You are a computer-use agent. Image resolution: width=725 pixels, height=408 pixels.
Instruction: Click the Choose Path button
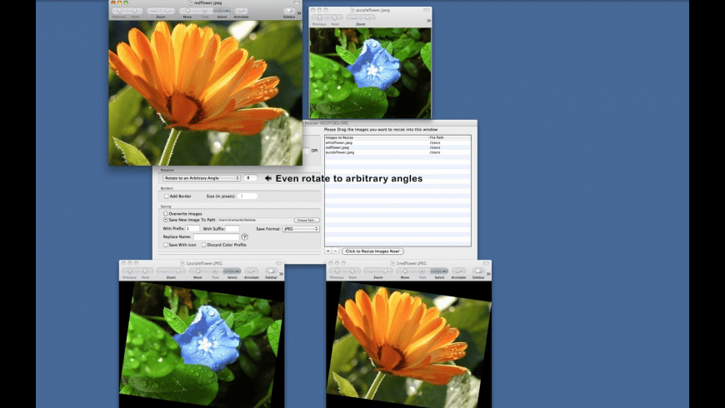[307, 220]
